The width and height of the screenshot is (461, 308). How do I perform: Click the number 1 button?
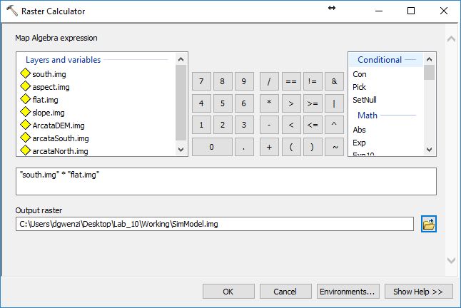[201, 125]
